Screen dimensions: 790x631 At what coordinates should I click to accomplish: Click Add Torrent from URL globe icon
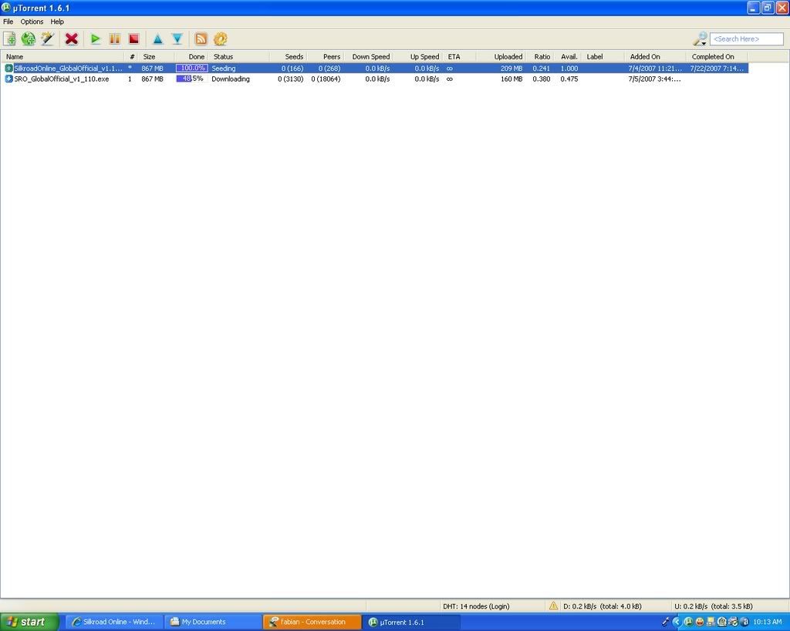coord(29,39)
